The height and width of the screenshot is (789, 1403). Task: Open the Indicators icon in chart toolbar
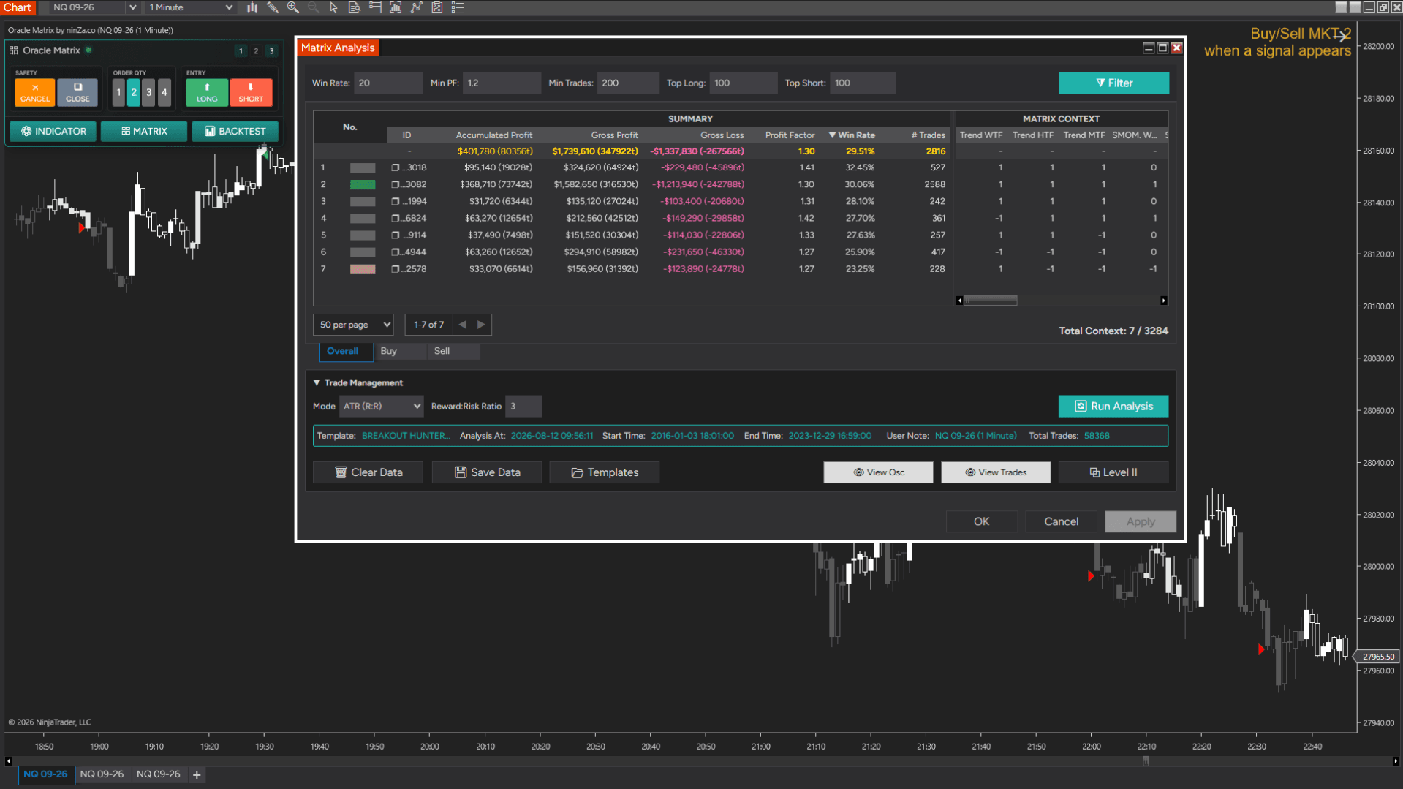pyautogui.click(x=417, y=7)
